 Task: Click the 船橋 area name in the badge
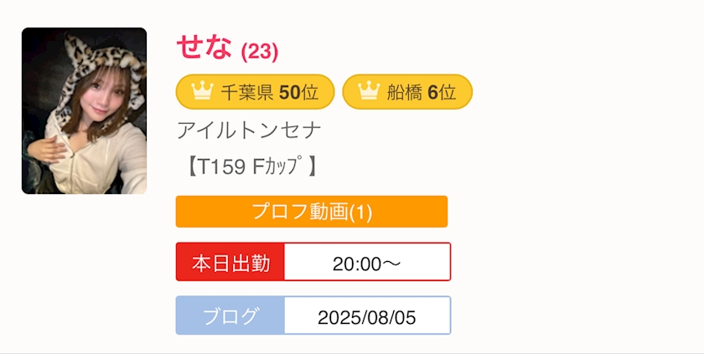[x=405, y=92]
